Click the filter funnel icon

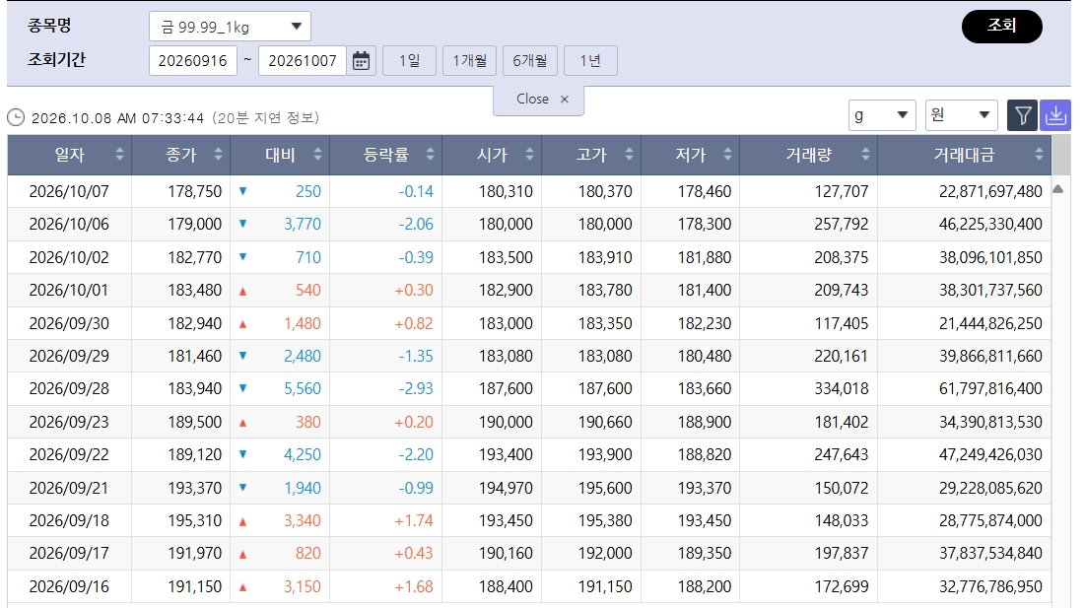coord(1022,115)
